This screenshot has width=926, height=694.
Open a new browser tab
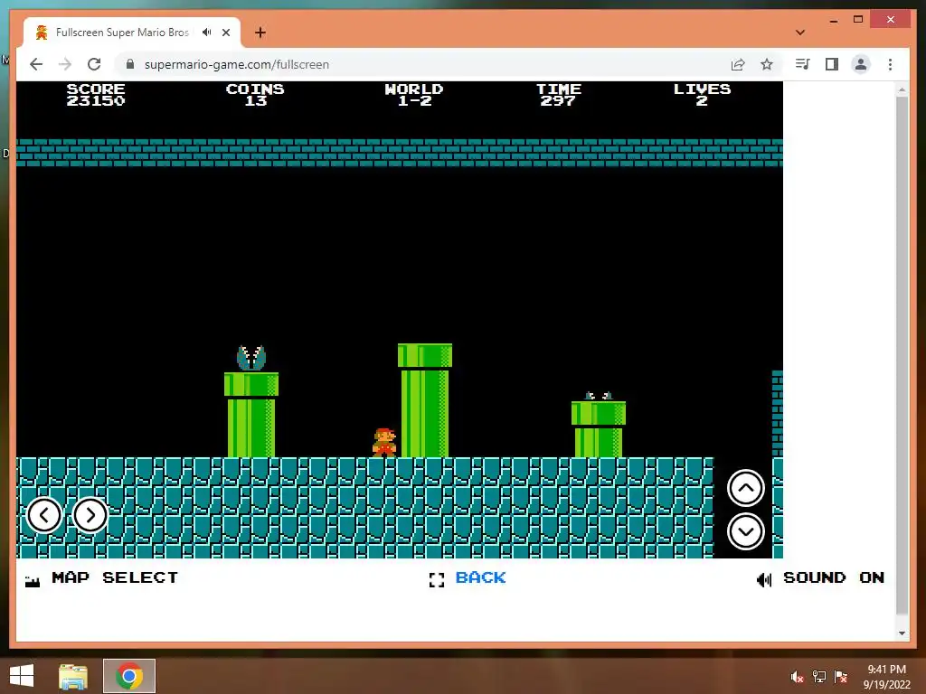260,33
